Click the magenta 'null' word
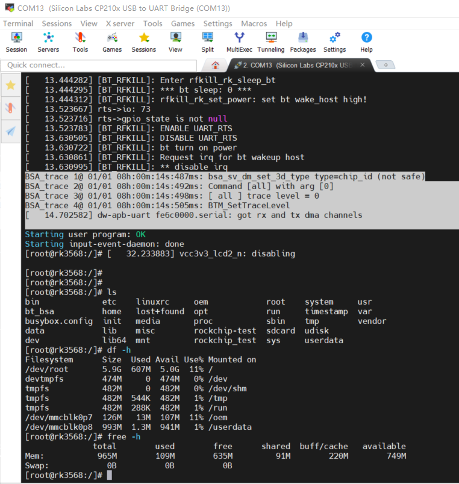The image size is (459, 484). click(218, 119)
